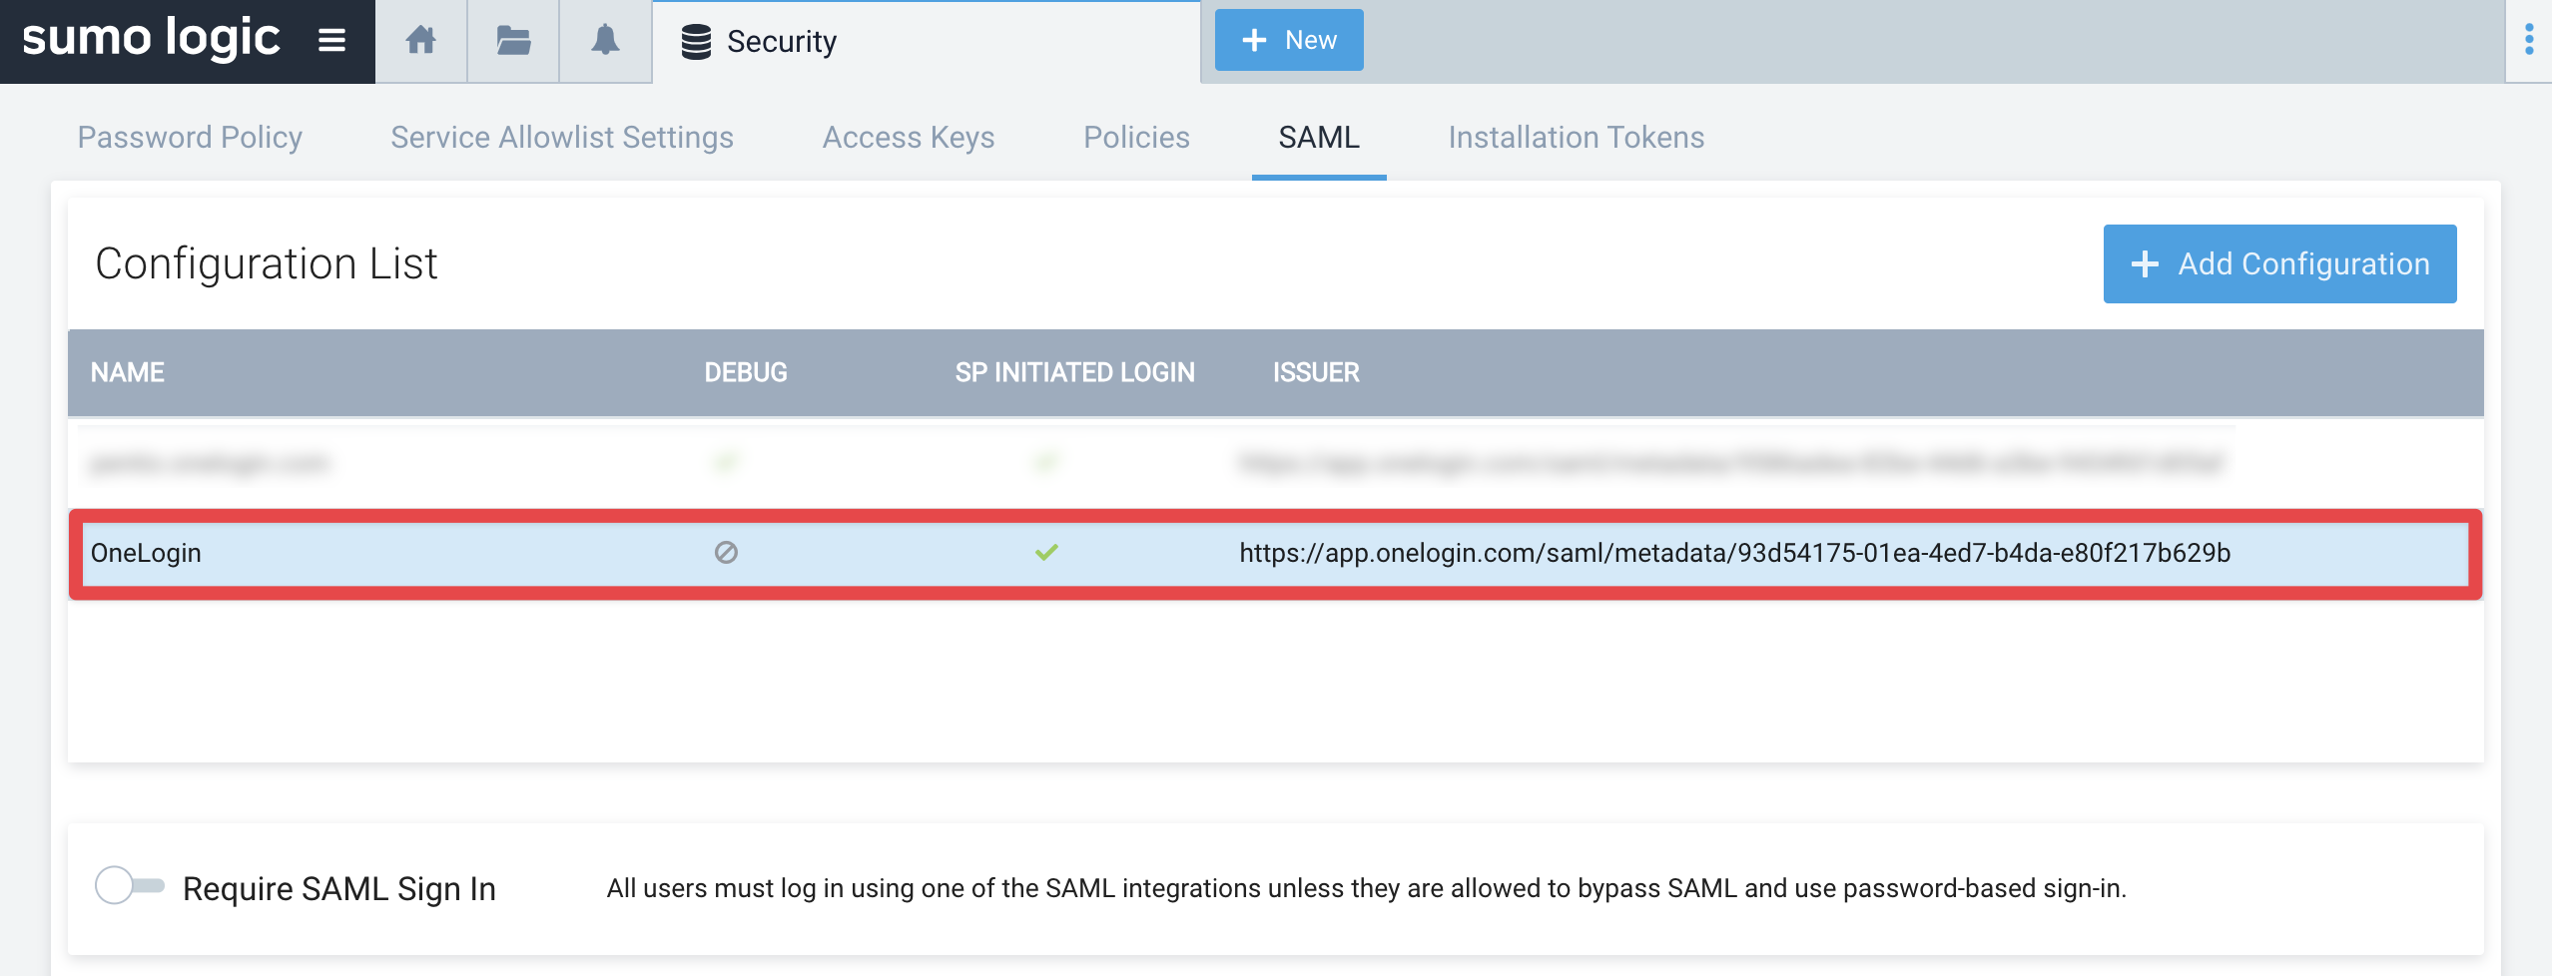Click the Configuration List heading
Viewport: 2552px width, 976px height.
pos(267,263)
